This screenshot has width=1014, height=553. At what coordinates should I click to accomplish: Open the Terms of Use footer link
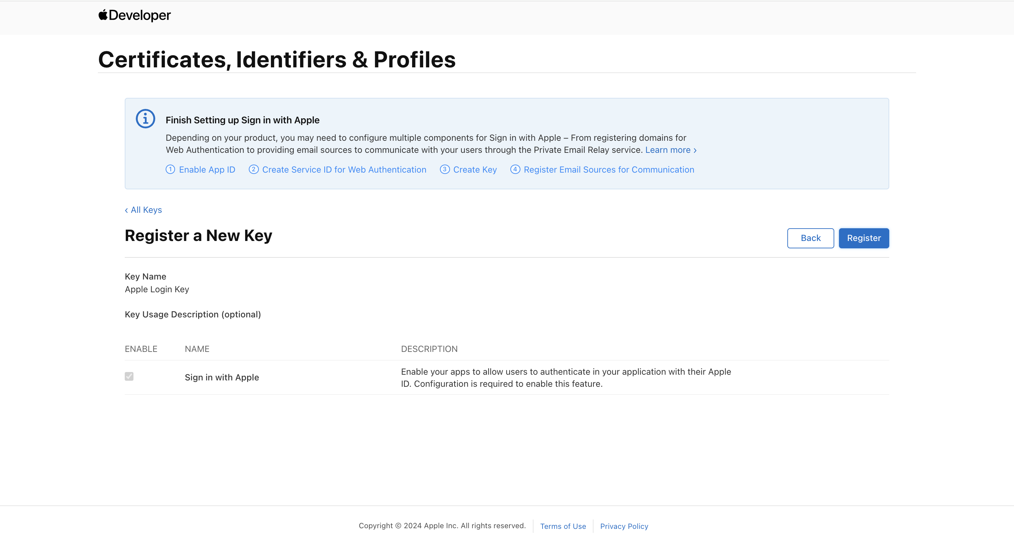tap(563, 526)
